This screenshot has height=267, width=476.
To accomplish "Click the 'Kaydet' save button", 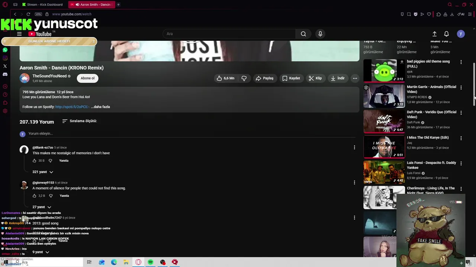I will pyautogui.click(x=291, y=78).
